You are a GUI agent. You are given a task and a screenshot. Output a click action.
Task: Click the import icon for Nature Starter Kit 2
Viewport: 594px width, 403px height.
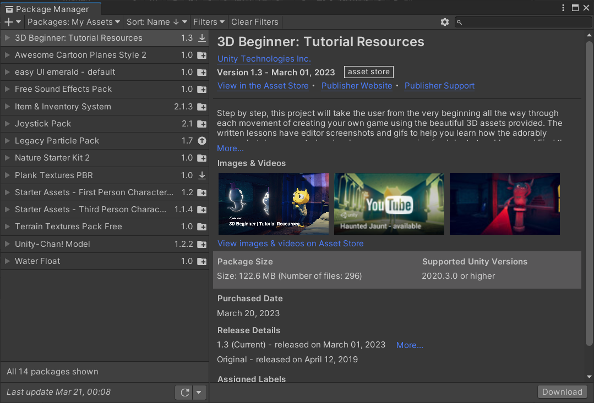coord(202,158)
